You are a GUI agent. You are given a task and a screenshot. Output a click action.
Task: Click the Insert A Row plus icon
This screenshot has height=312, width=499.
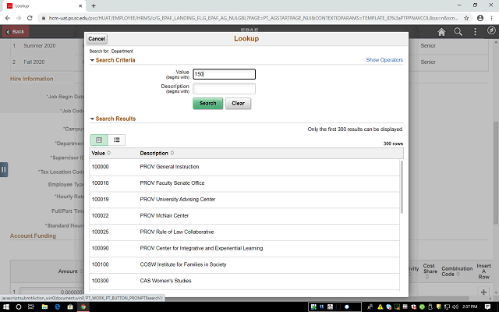click(x=483, y=292)
